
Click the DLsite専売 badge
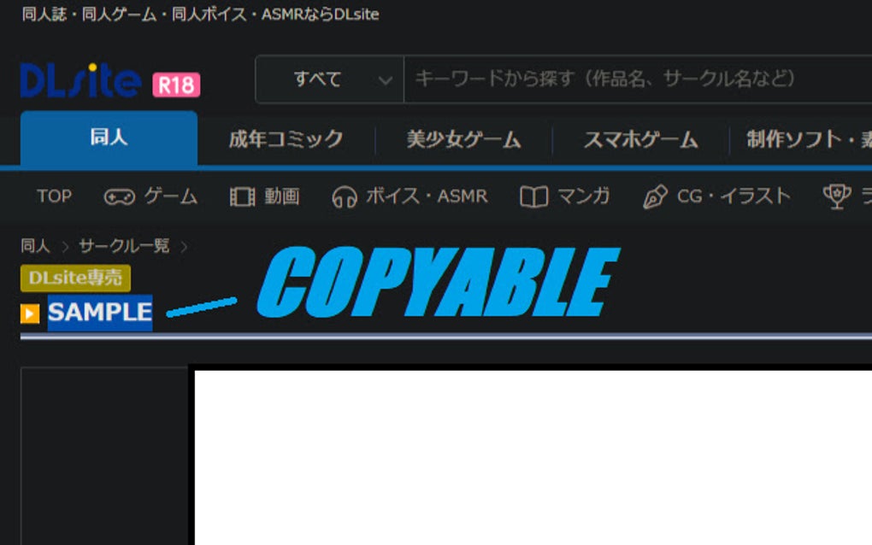pyautogui.click(x=74, y=279)
